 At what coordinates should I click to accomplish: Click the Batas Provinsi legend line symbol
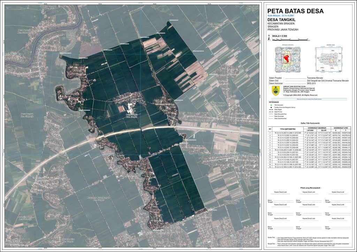tap(270, 112)
